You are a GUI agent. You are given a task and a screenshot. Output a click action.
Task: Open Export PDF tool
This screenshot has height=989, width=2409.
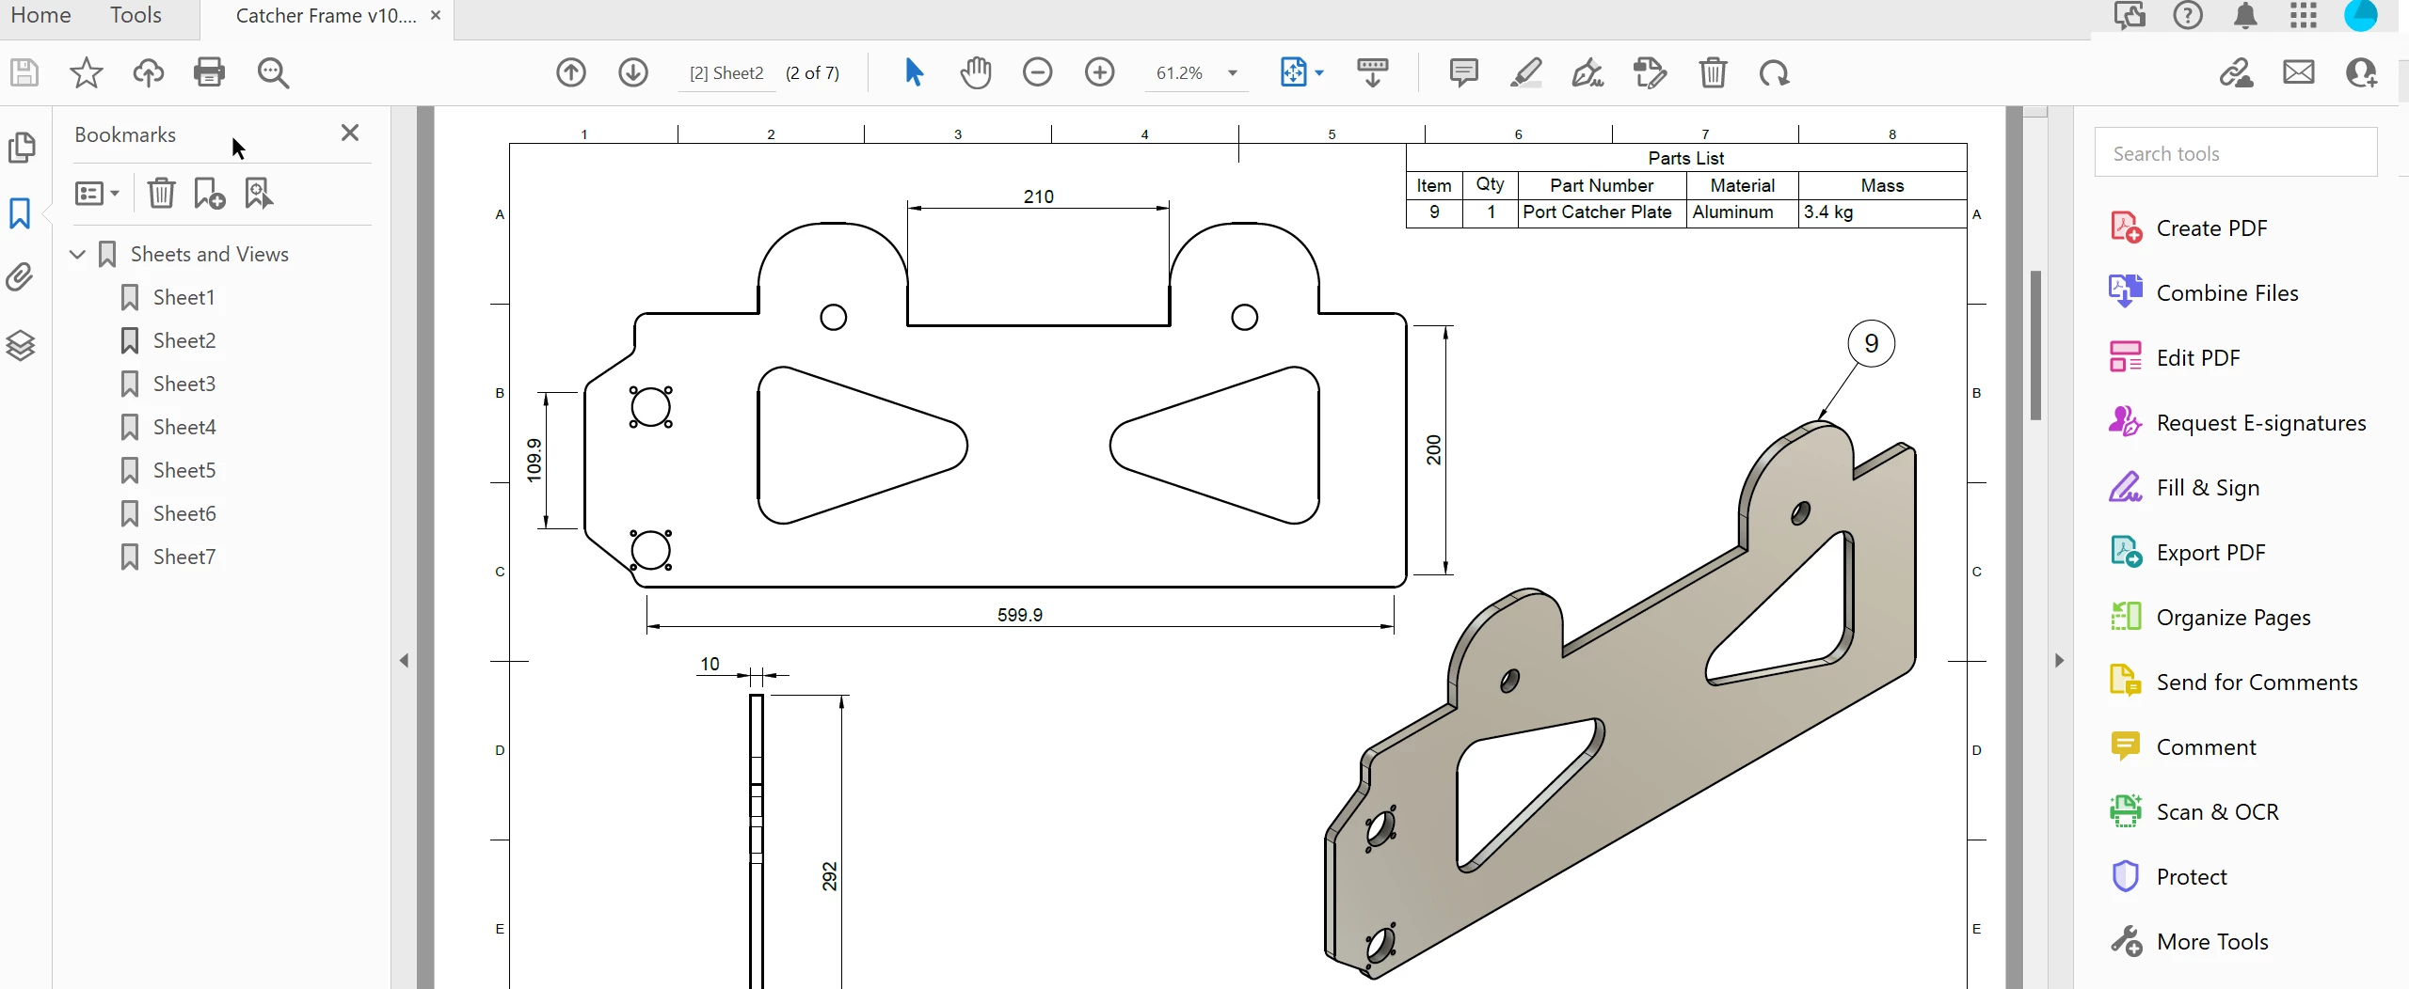point(2188,552)
